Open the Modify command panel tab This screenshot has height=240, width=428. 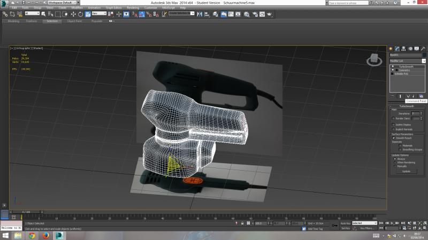click(x=398, y=49)
